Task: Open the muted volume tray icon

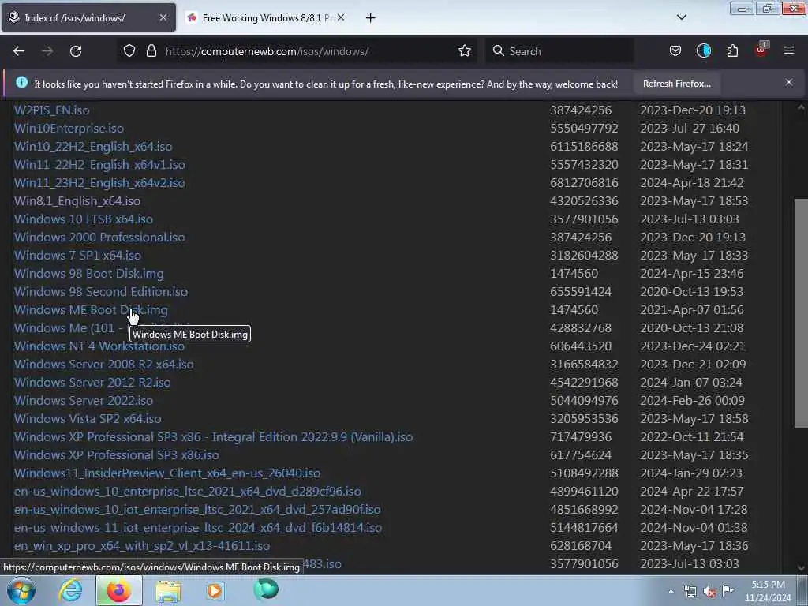Action: tap(709, 592)
